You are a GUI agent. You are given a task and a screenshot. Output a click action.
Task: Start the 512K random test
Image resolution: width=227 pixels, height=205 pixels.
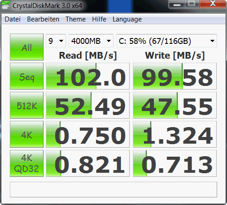(26, 105)
